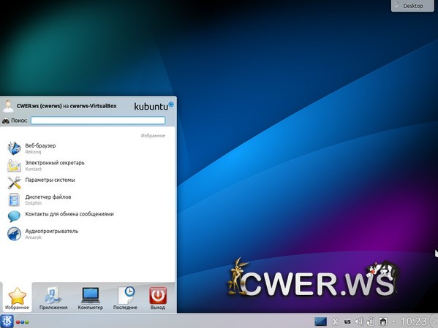Expand hidden system tray icons arrow
Image resolution: width=438 pixels, height=328 pixels.
pyautogui.click(x=394, y=321)
